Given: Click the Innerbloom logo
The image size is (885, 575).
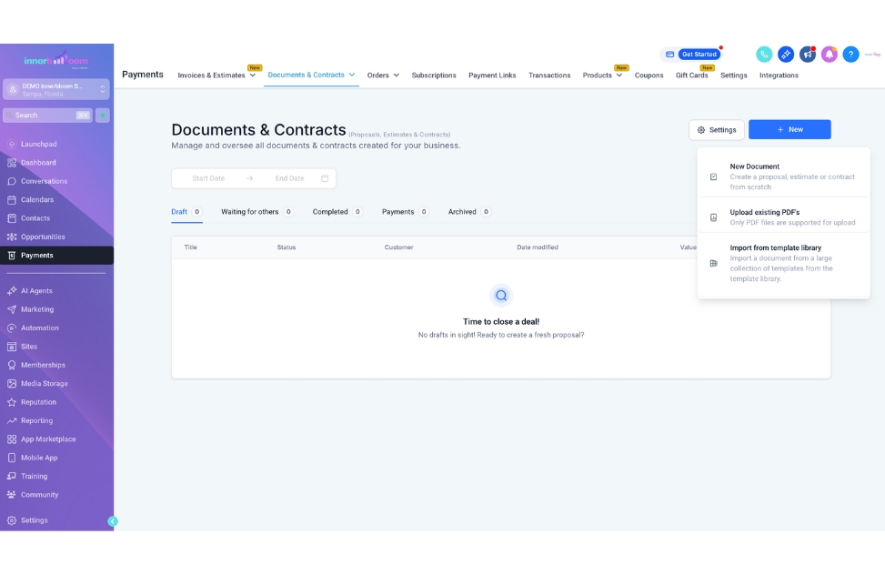Looking at the screenshot, I should [x=55, y=60].
